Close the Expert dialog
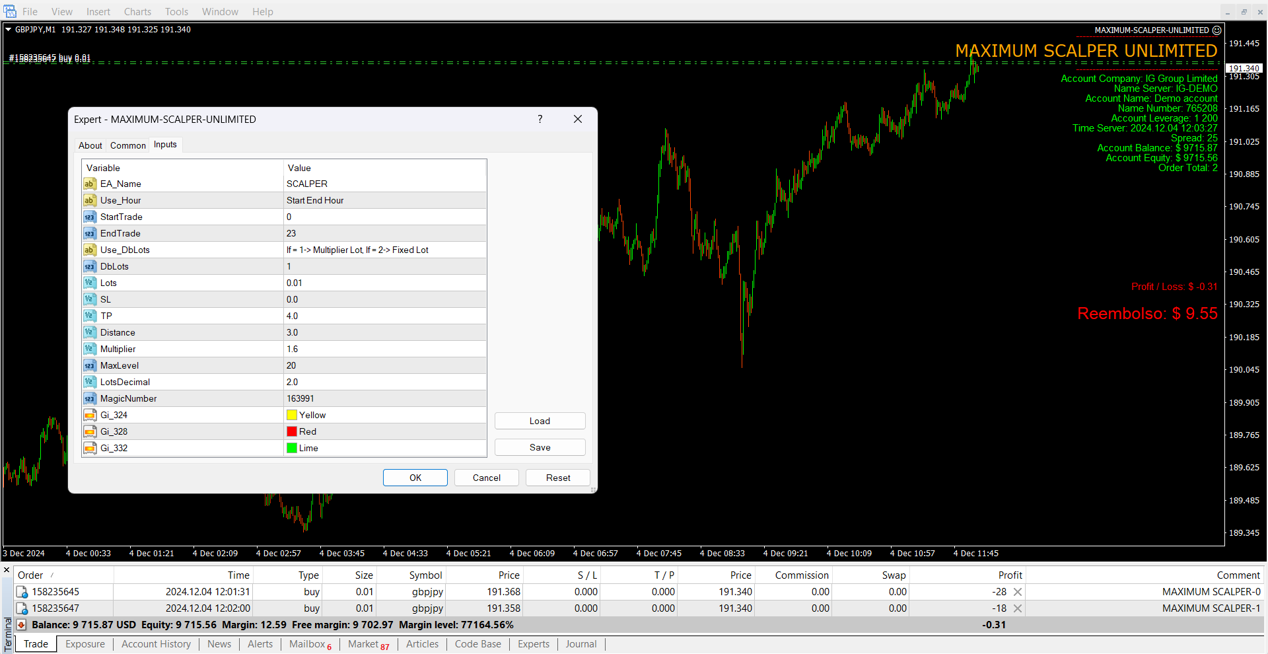1268x654 pixels. pyautogui.click(x=578, y=119)
